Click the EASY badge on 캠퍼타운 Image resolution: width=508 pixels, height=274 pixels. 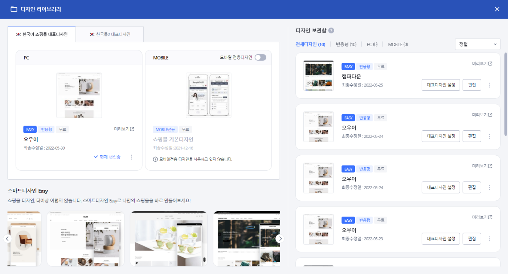(x=348, y=67)
